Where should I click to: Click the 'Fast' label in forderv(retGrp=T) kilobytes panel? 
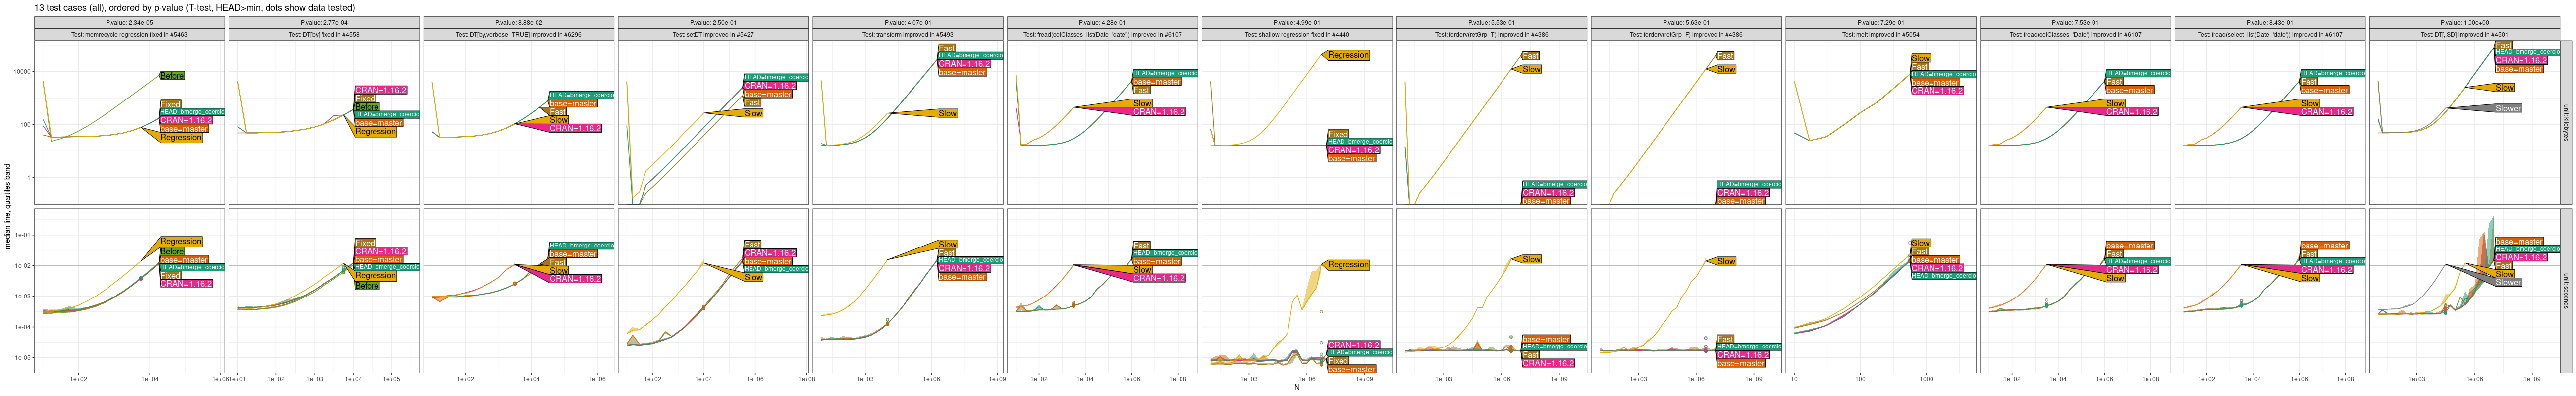1531,56
